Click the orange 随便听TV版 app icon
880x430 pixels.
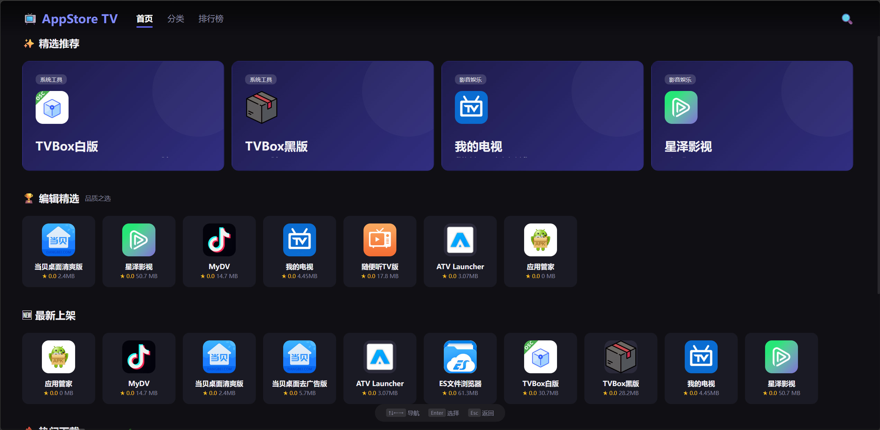pyautogui.click(x=380, y=240)
